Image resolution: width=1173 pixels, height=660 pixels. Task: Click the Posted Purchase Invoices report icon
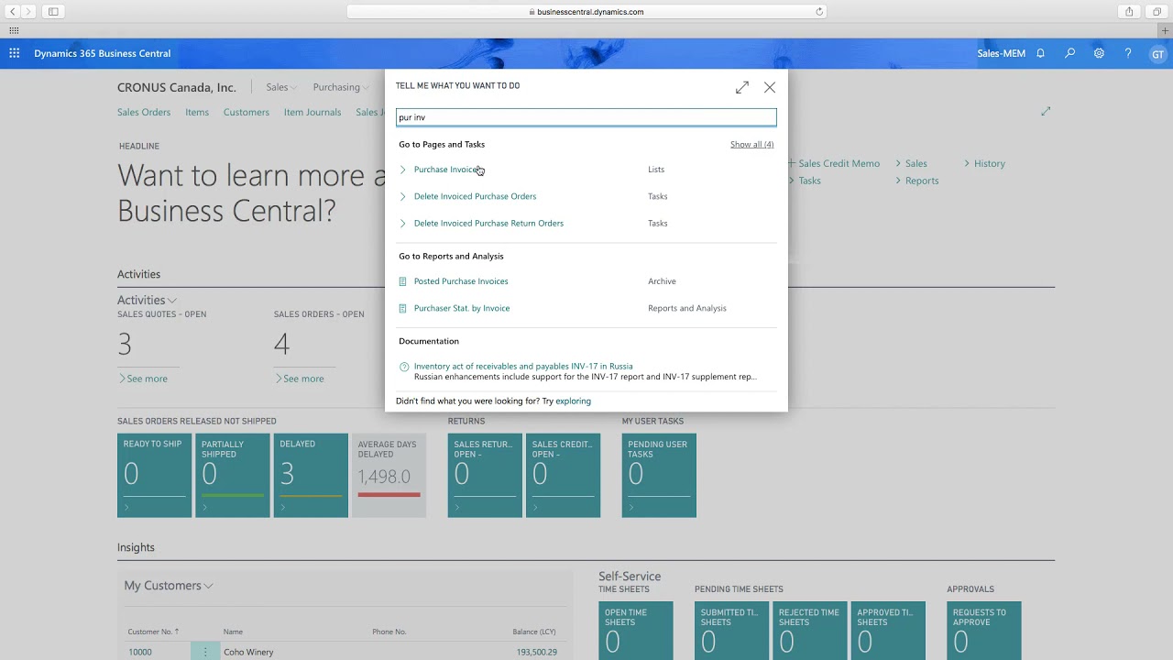point(402,281)
